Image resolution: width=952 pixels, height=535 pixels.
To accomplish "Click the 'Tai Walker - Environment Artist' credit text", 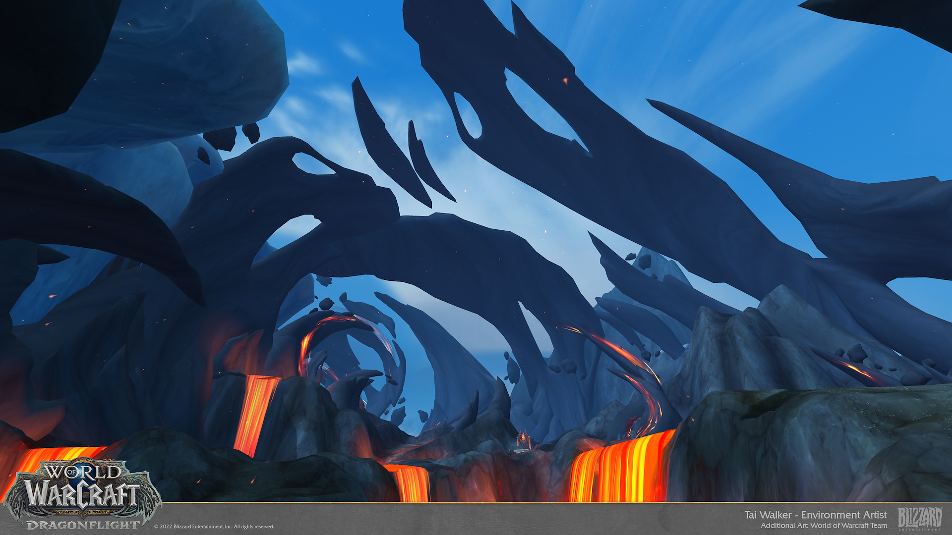I will [815, 515].
